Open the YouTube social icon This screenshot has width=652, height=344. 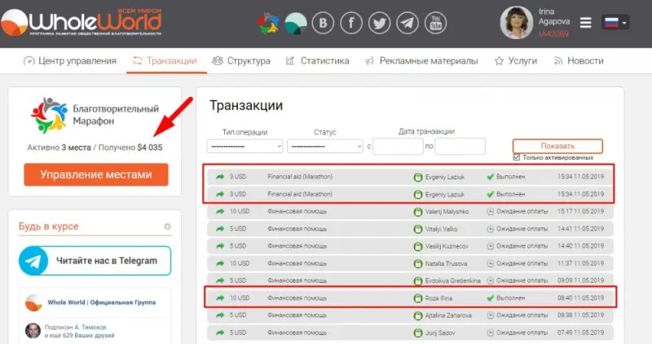(x=436, y=23)
